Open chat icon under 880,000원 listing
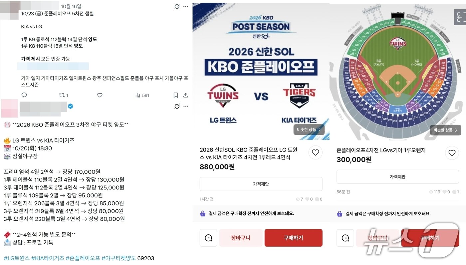This screenshot has height=265, width=466. coord(208,238)
